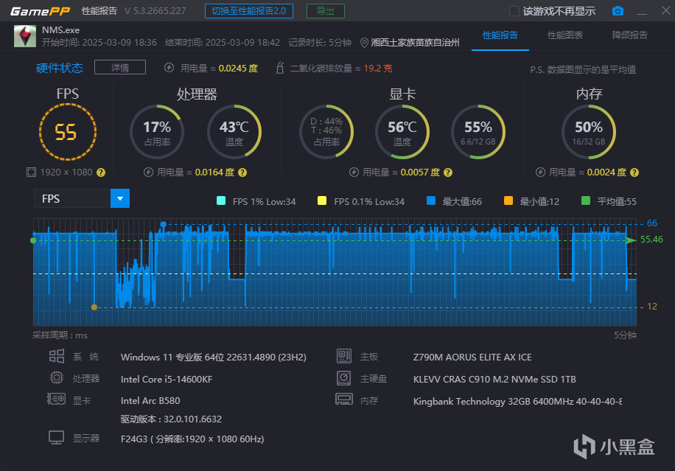675x471 pixels.
Task: Click the 切换至性能报告2.0 button
Action: pos(249,11)
